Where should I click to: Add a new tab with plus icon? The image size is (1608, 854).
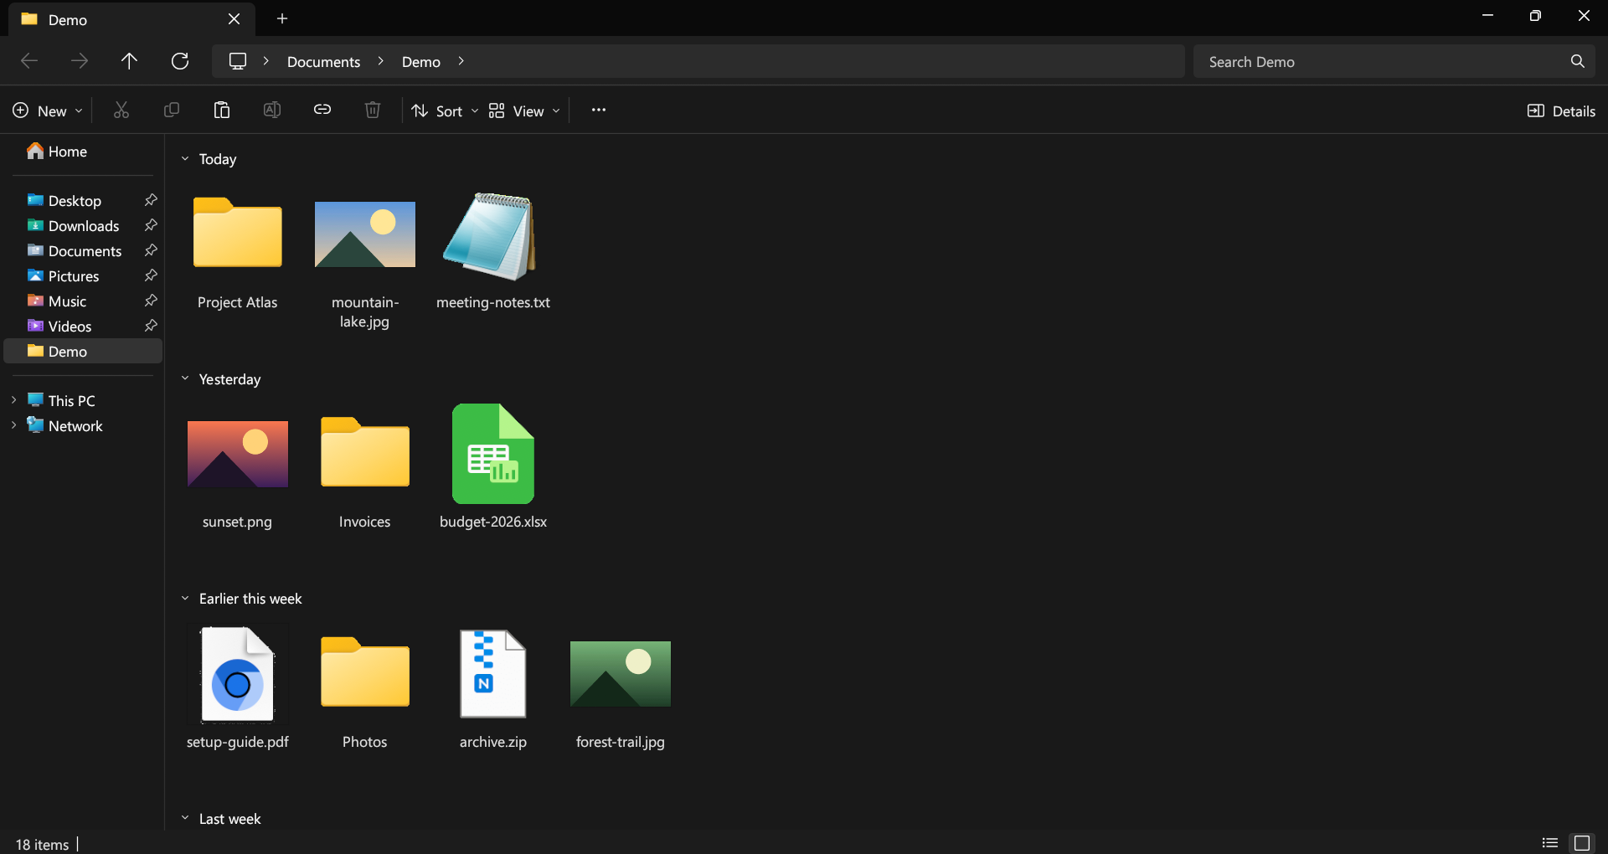click(x=282, y=18)
